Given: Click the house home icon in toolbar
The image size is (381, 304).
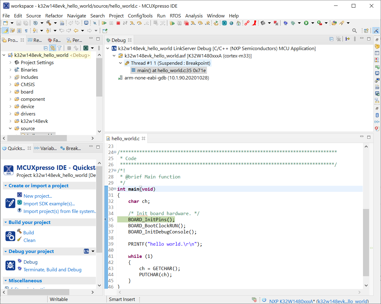Looking at the screenshot, I should (239, 23).
